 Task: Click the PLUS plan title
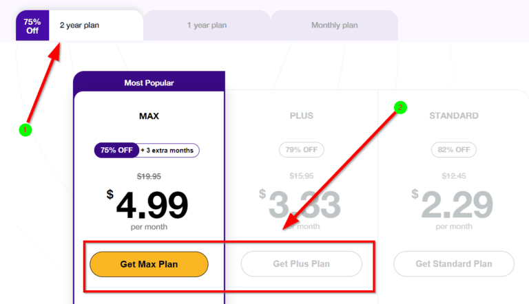302,116
